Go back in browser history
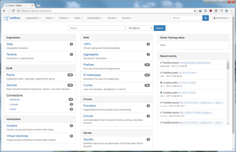This screenshot has height=152, width=236. click(4, 11)
